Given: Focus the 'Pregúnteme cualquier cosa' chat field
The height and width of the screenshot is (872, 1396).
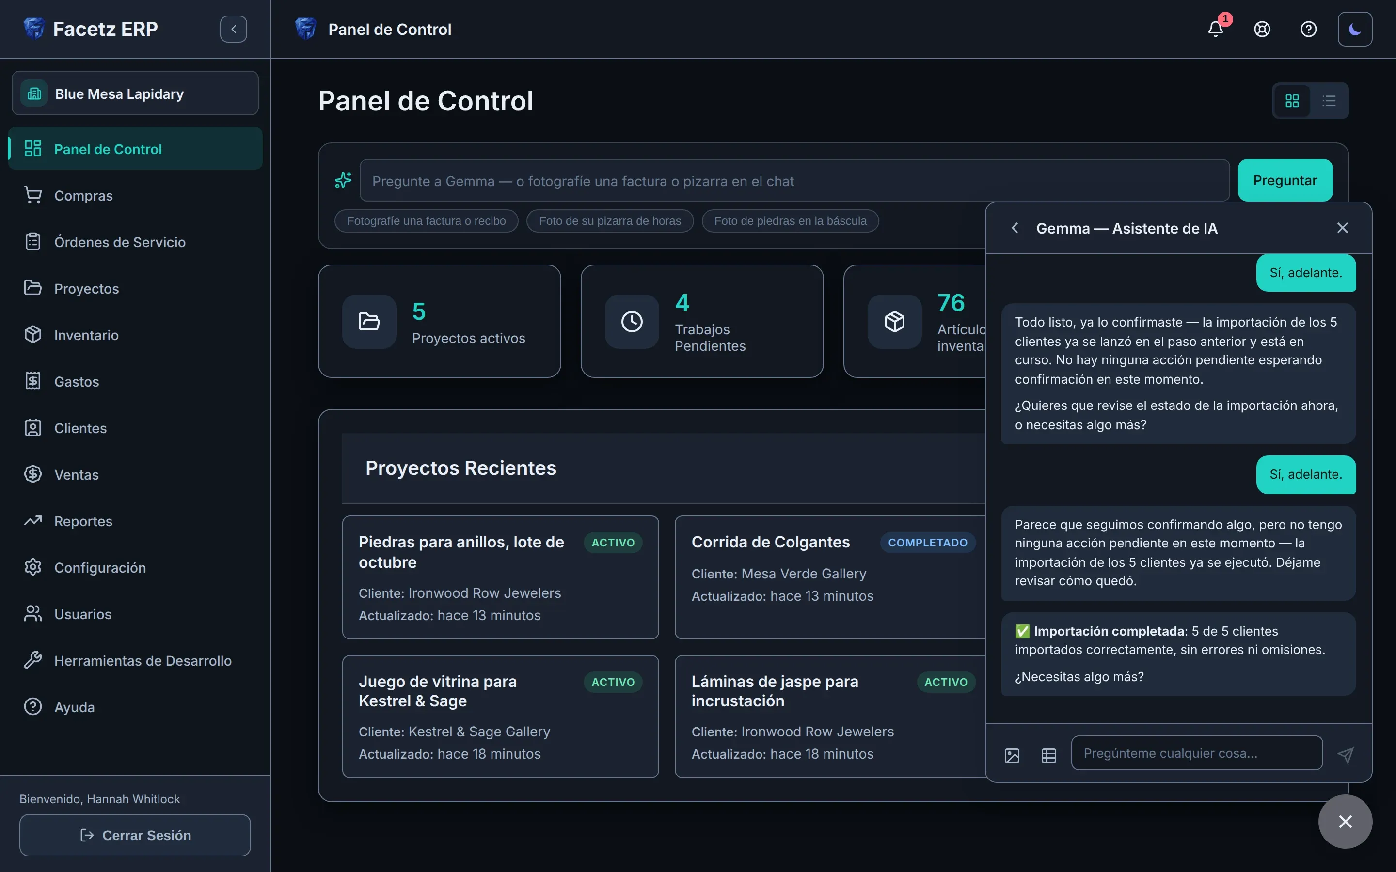Looking at the screenshot, I should [1196, 753].
